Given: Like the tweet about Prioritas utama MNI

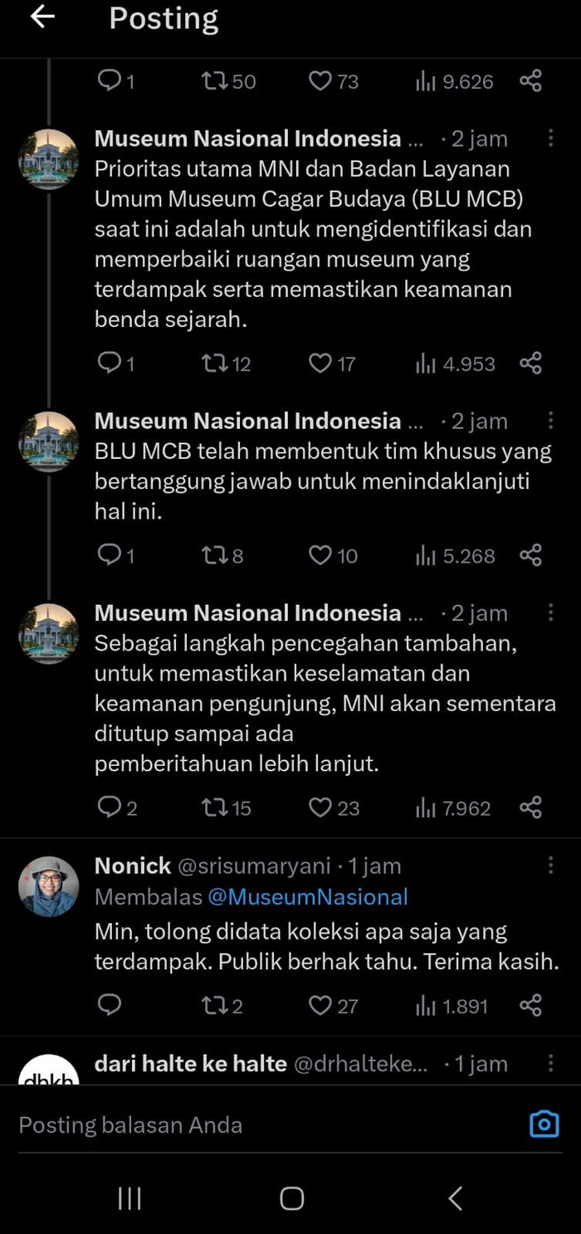Looking at the screenshot, I should (x=320, y=363).
